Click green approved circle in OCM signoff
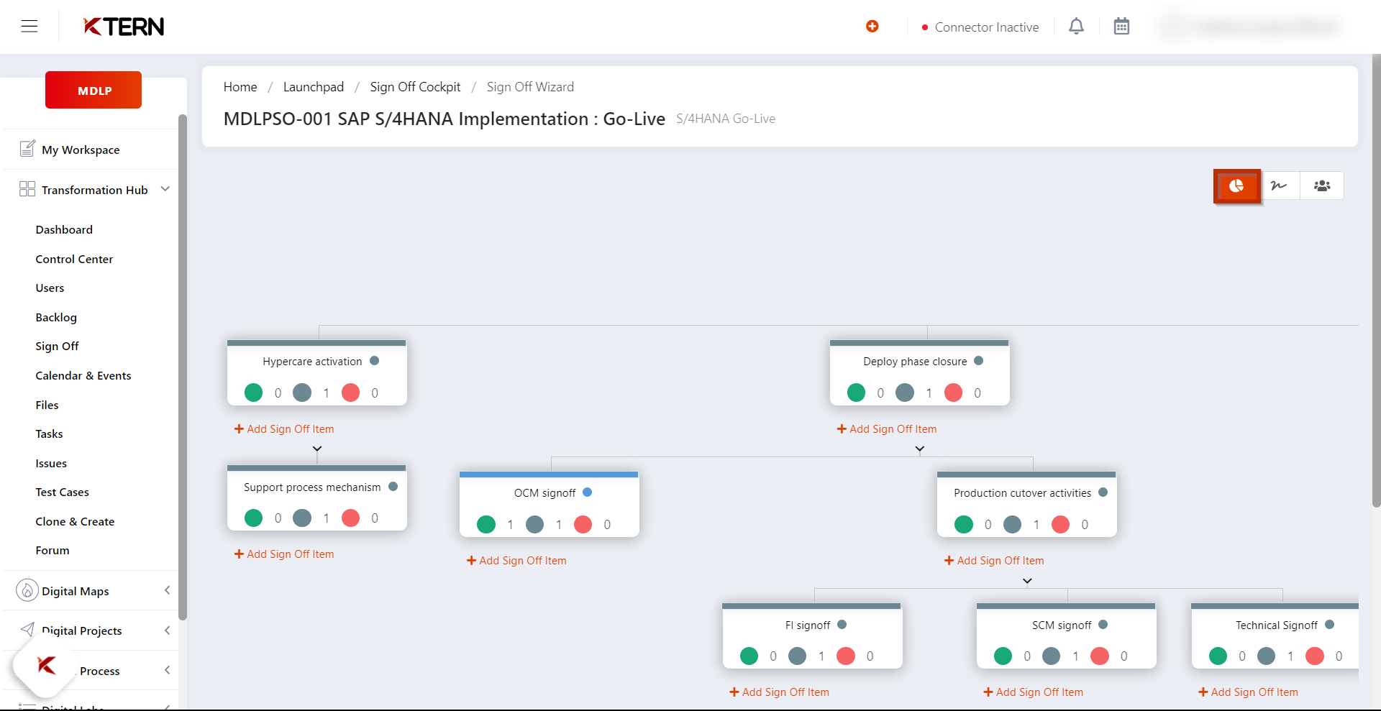 tap(486, 525)
